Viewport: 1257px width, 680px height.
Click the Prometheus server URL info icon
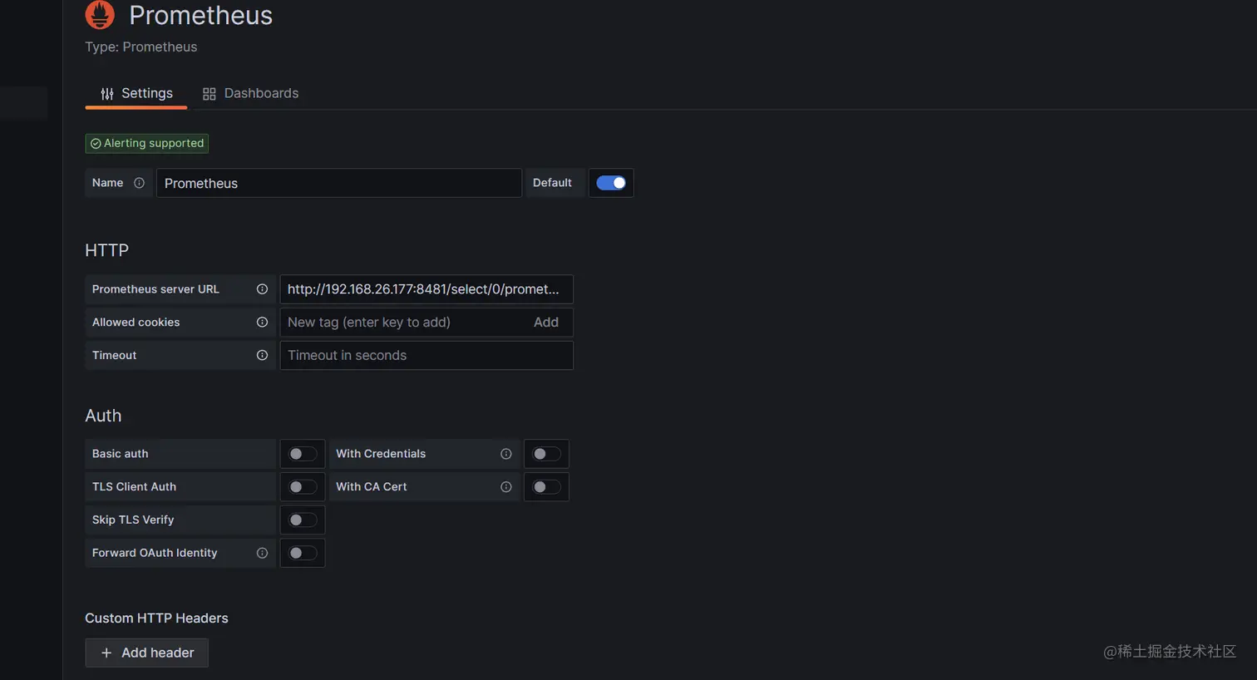(262, 289)
